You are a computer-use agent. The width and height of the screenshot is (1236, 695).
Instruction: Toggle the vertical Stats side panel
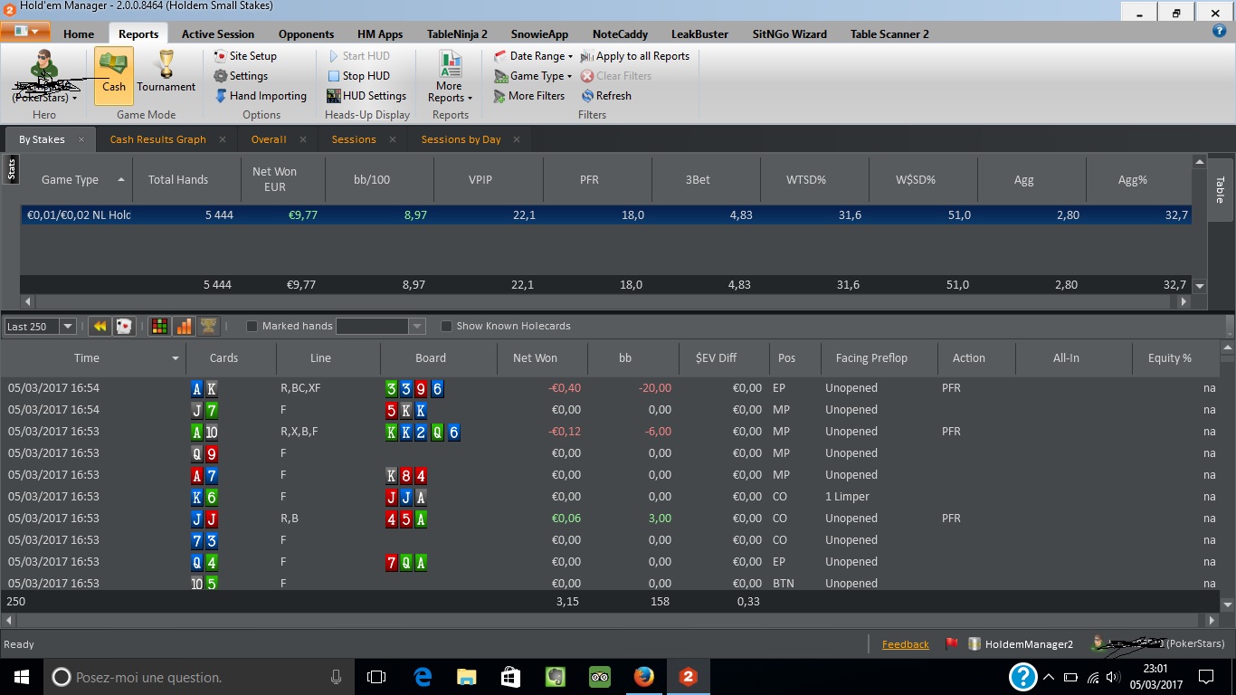11,169
